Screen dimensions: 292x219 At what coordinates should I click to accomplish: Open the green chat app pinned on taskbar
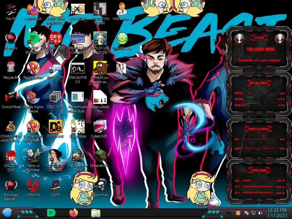(51, 213)
